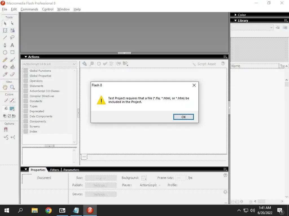This screenshot has width=289, height=216.
Task: Select the Eraser tool
Action: (12, 74)
